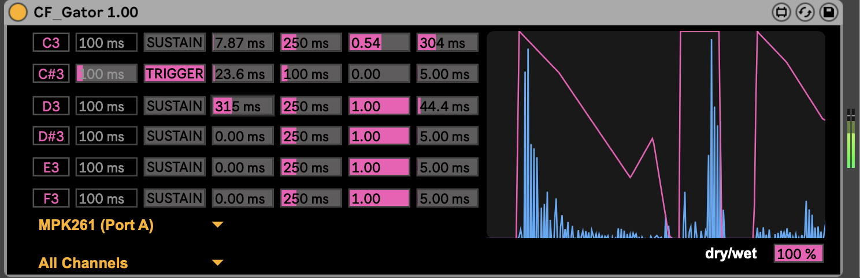This screenshot has width=860, height=278.
Task: Click the 100 ms field in E3 row
Action: pos(106,167)
